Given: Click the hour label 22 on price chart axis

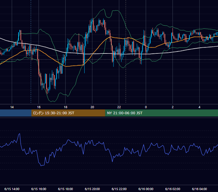Looking at the screenshot, I should click(x=119, y=107).
